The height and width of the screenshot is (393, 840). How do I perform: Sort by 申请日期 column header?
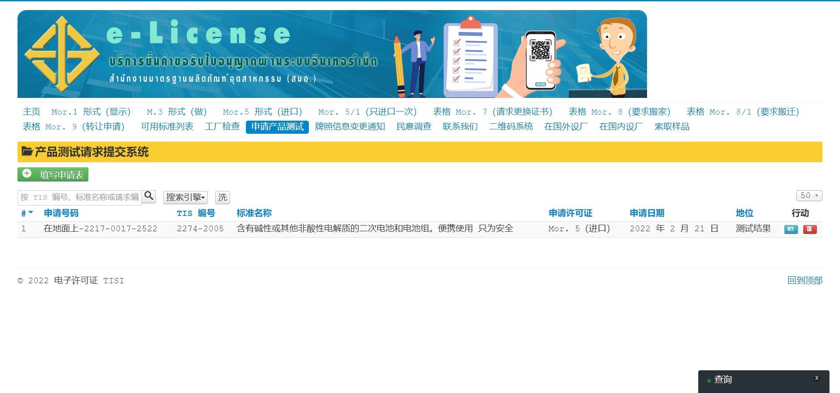(x=647, y=213)
